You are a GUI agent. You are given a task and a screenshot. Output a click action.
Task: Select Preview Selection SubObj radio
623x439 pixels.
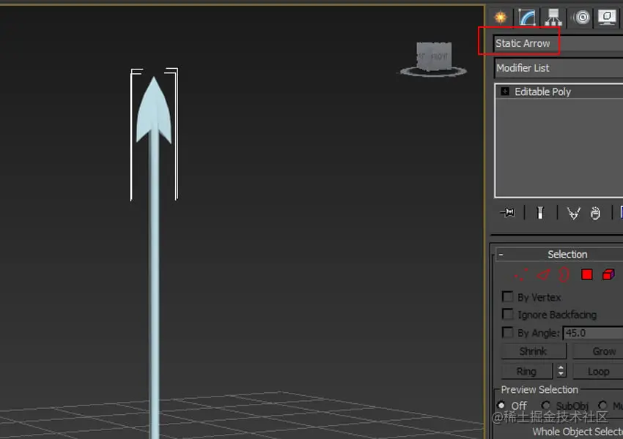pos(545,405)
